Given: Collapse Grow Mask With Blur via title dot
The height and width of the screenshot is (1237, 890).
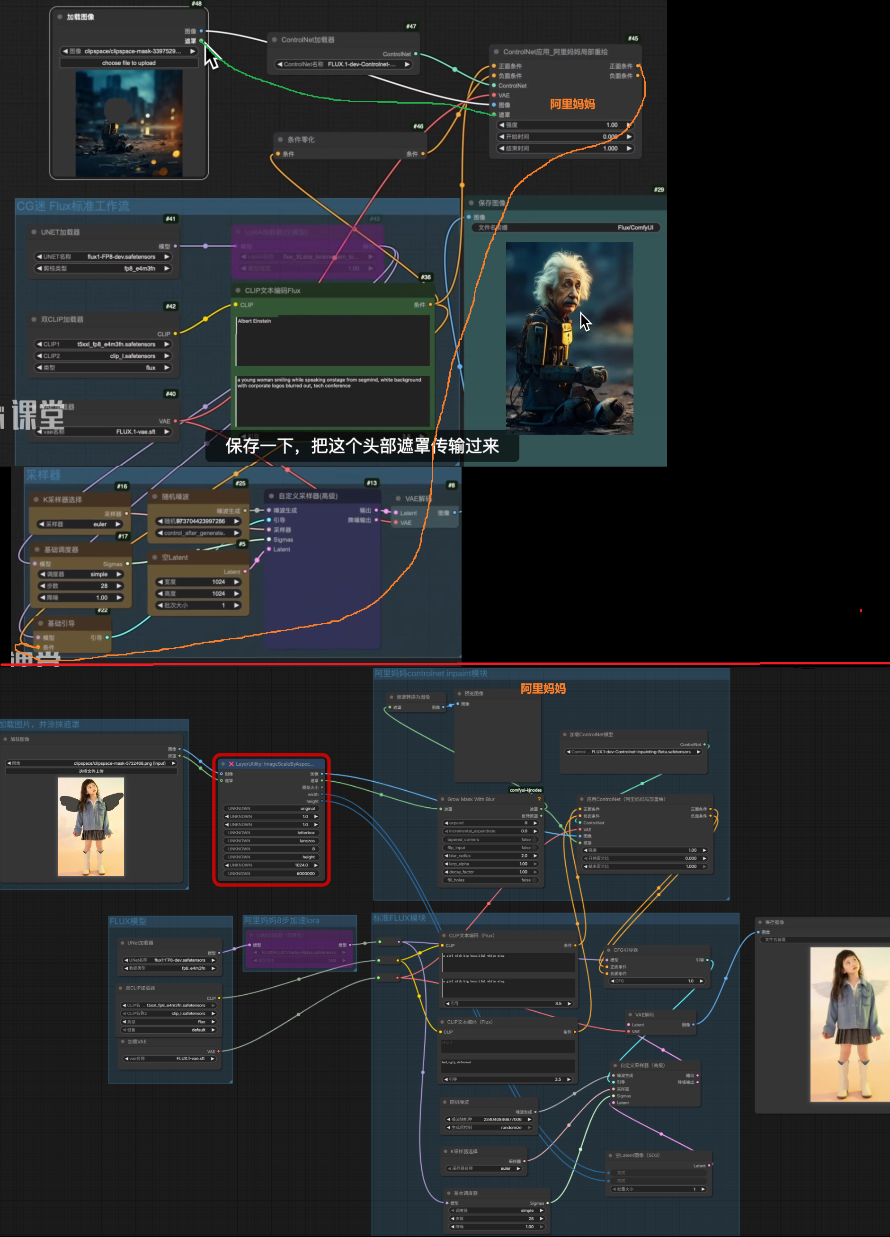Looking at the screenshot, I should [x=443, y=799].
